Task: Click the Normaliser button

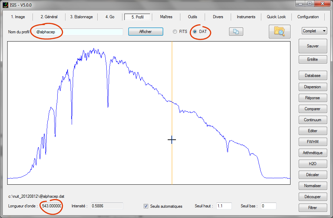Action: (313, 186)
